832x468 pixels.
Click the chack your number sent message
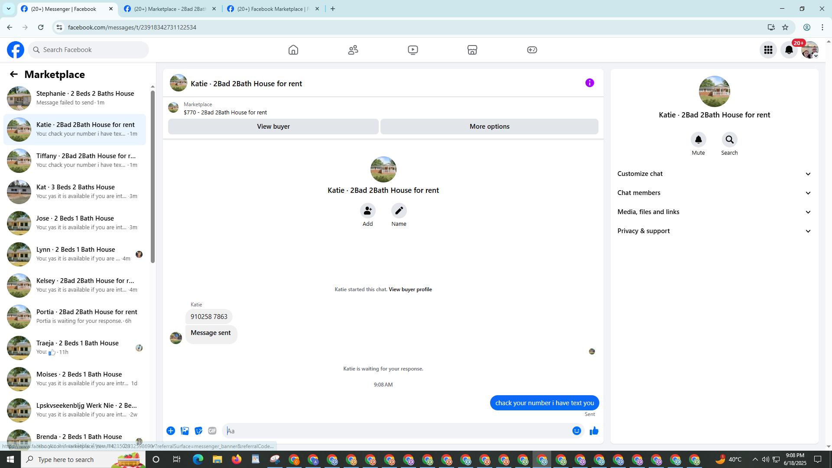pos(544,403)
